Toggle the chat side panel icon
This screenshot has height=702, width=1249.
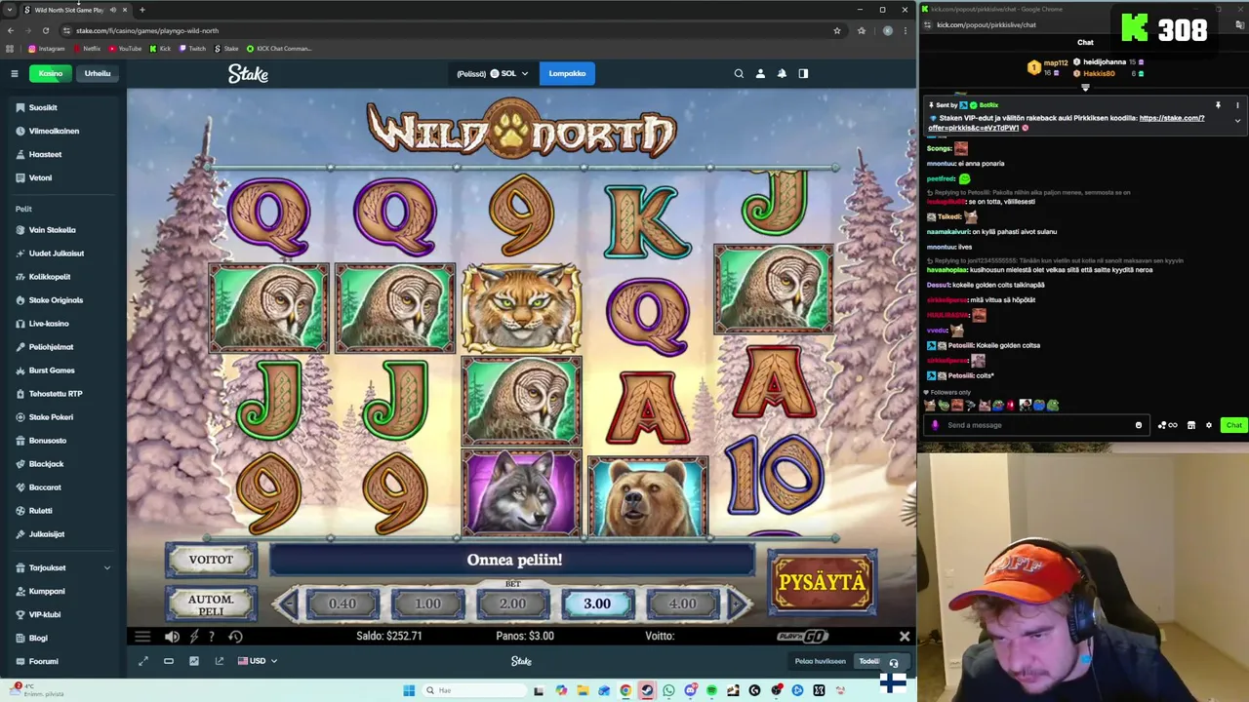click(x=803, y=73)
